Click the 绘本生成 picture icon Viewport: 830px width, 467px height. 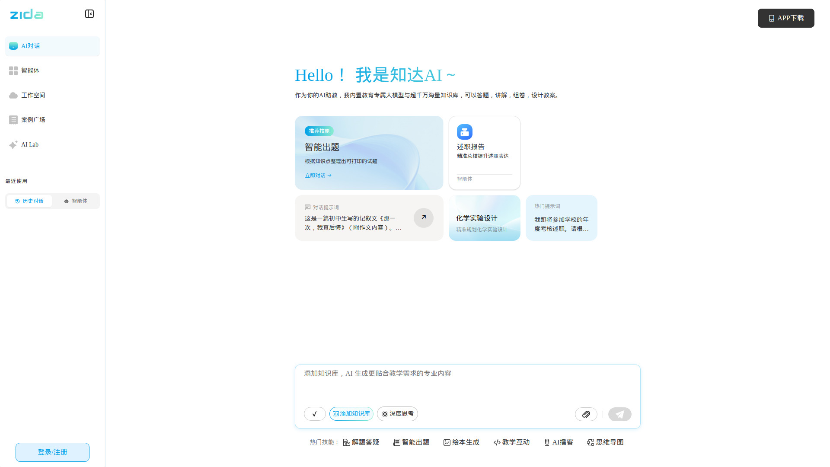[447, 442]
